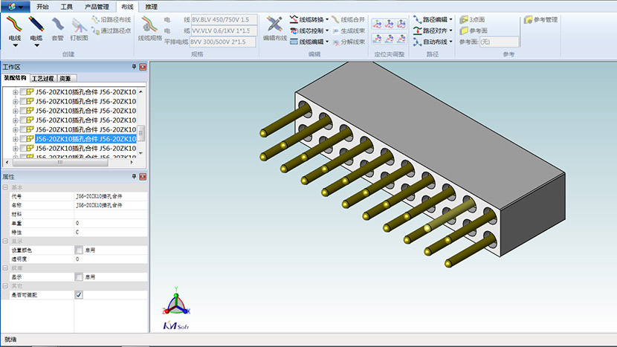This screenshot has height=347, width=617.
Task: Click the 透明度 value field
Action: pyautogui.click(x=104, y=259)
